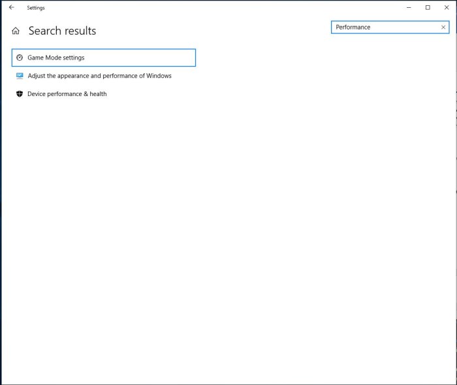Select the empty right part of the highlighted Game Mode row
Screen dimensions: 457x385
pos(140,58)
